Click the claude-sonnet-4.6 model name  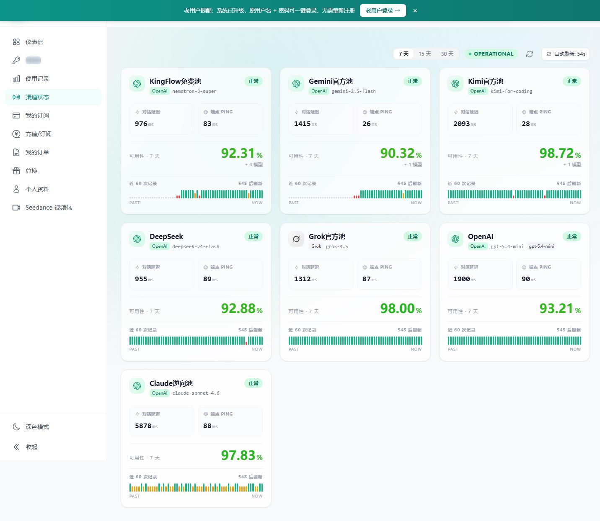(x=196, y=393)
